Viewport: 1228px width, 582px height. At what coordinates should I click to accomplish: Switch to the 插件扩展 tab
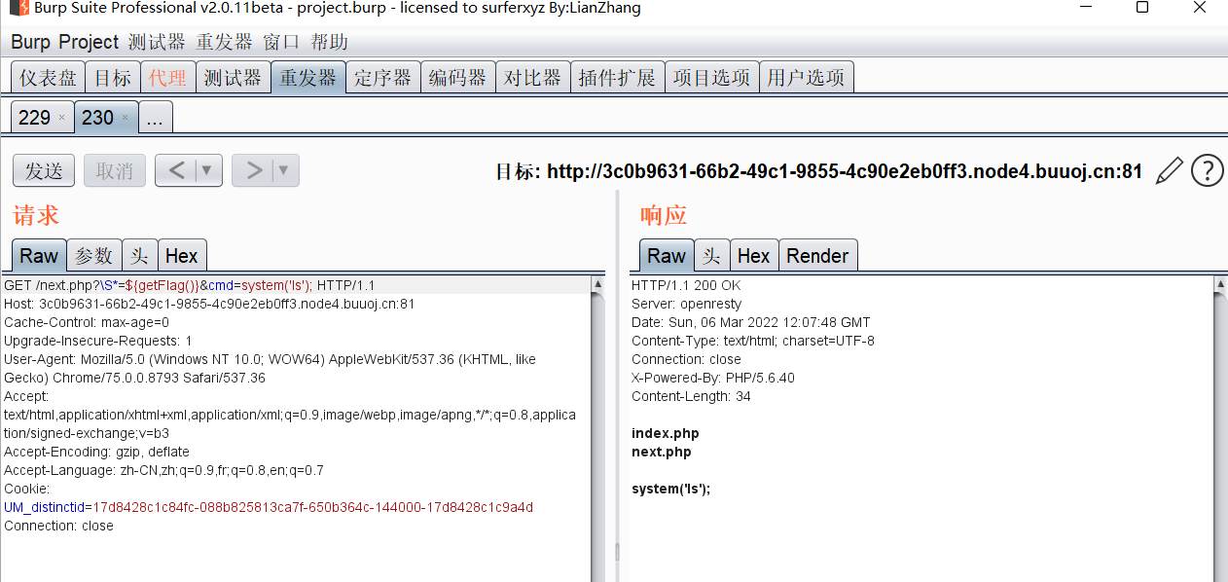point(617,78)
